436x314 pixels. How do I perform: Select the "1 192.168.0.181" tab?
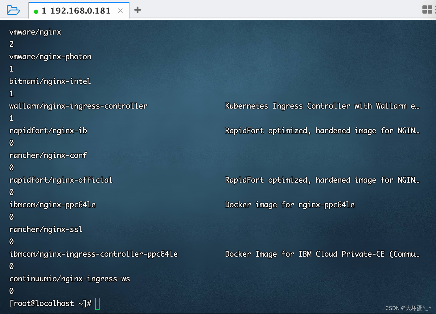pyautogui.click(x=76, y=10)
